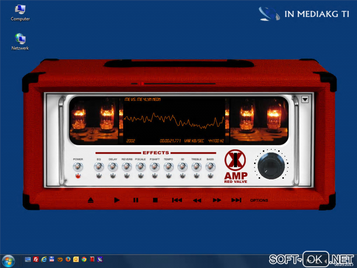Click the red book taskbar icon
The image size is (357, 268).
(x=92, y=259)
